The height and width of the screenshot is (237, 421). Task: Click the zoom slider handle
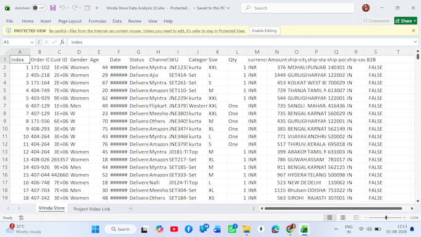coord(386,217)
